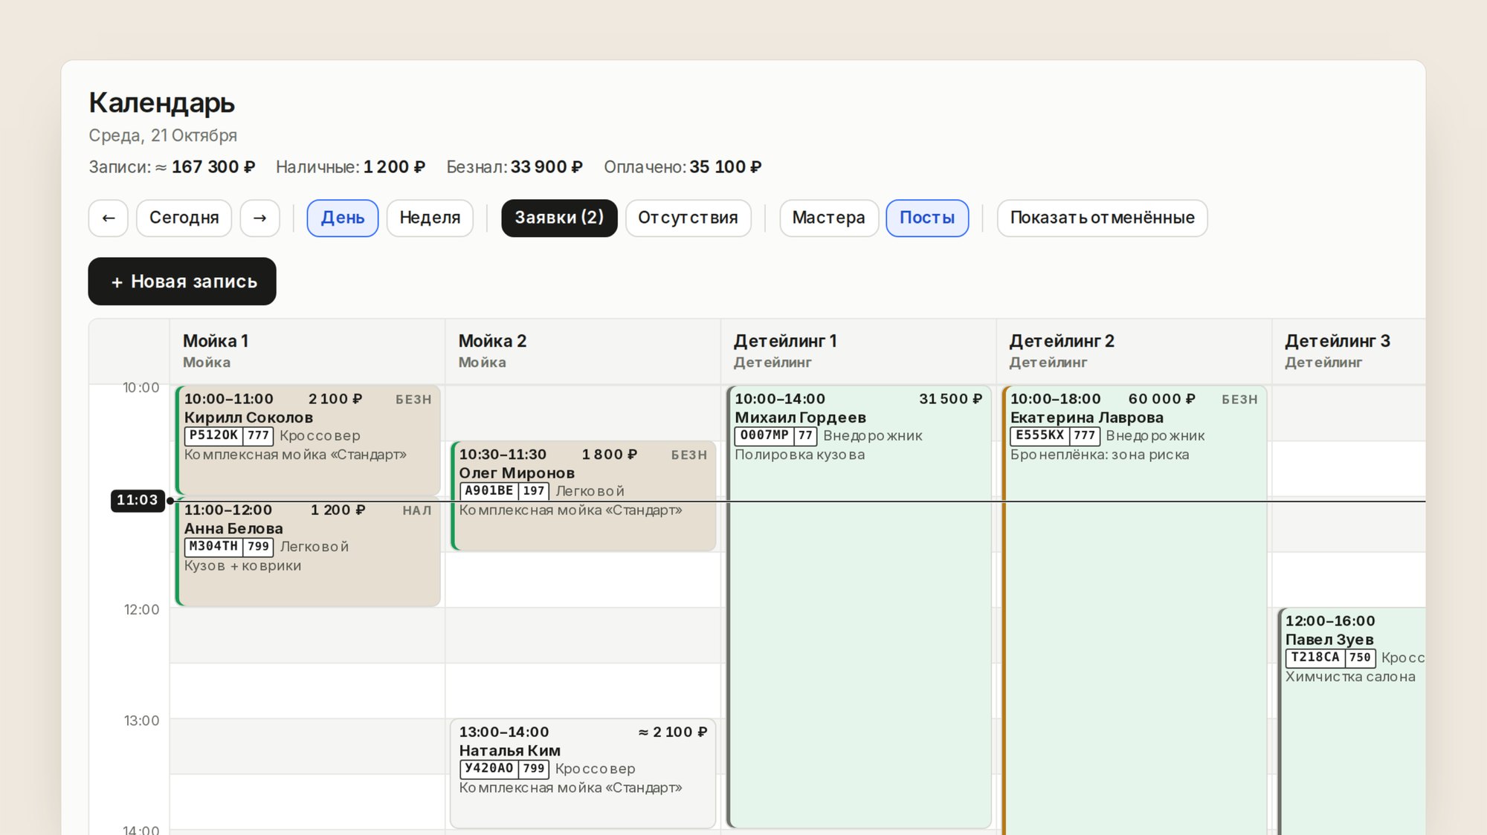Group columns by Посты

927,218
